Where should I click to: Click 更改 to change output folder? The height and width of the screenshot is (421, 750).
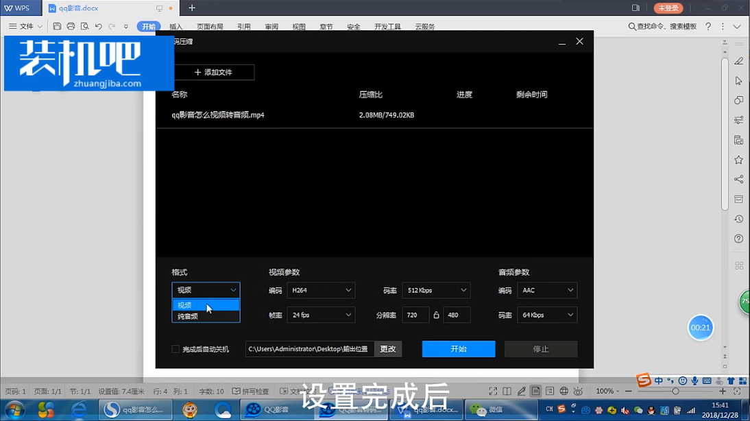click(388, 349)
